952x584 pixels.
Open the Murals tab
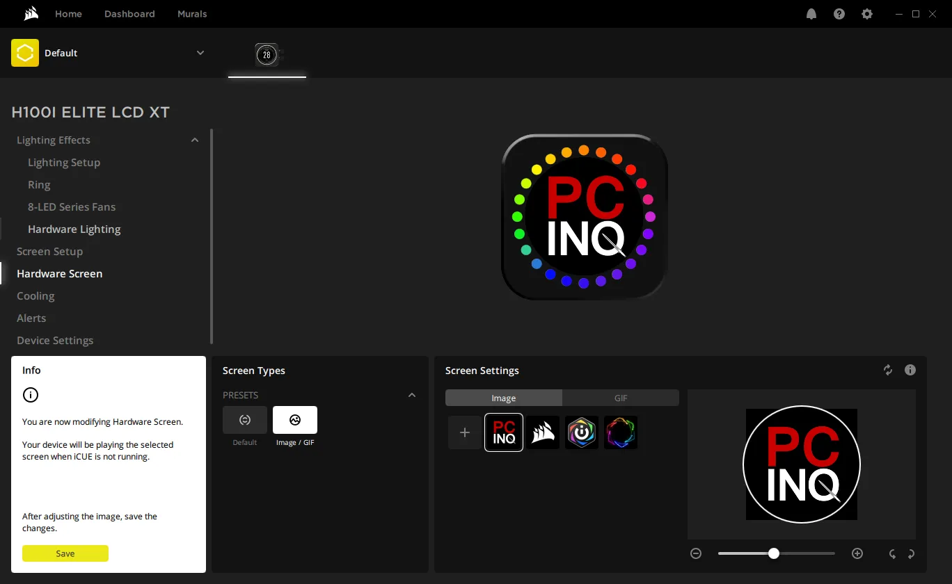coord(192,14)
